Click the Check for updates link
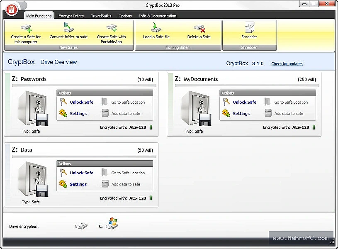This screenshot has height=249, width=338. coord(287,63)
